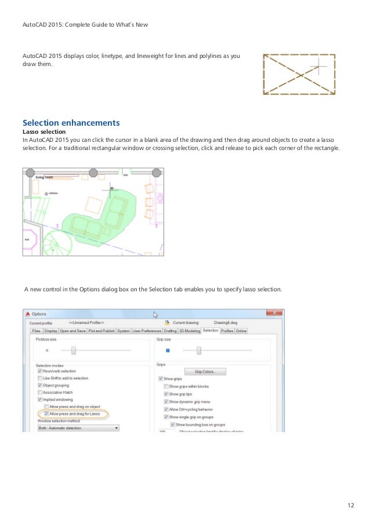Close the Options dialog with the red X
This screenshot has width=370, height=523.
274,313
